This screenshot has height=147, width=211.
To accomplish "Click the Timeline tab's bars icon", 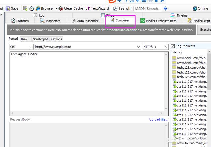I will tap(173, 15).
